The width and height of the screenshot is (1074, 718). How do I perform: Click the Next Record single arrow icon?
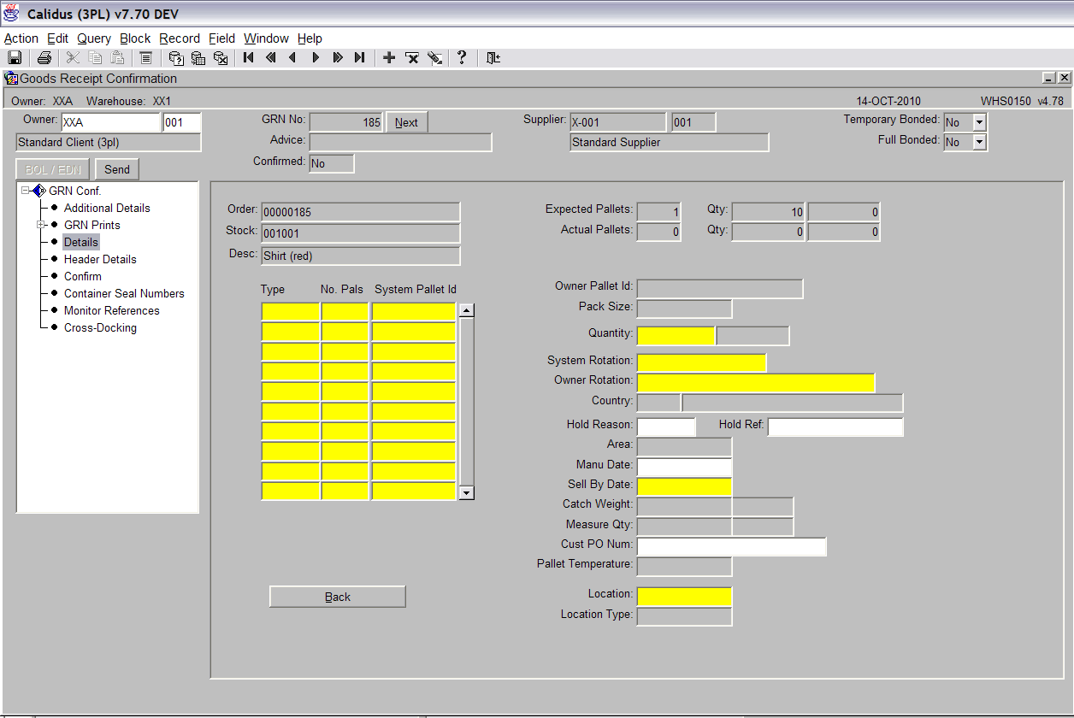316,58
